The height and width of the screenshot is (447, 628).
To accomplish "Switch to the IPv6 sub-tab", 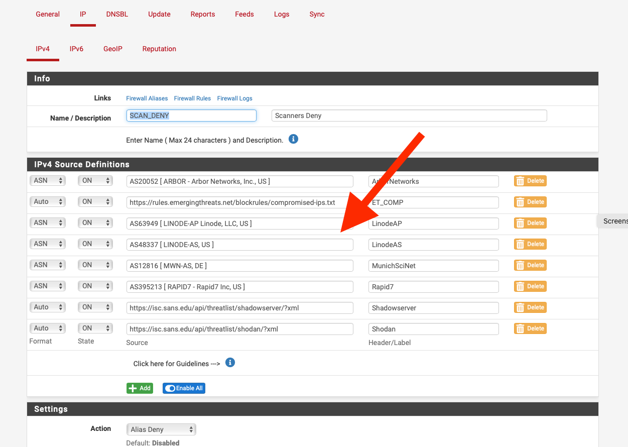I will pos(76,49).
